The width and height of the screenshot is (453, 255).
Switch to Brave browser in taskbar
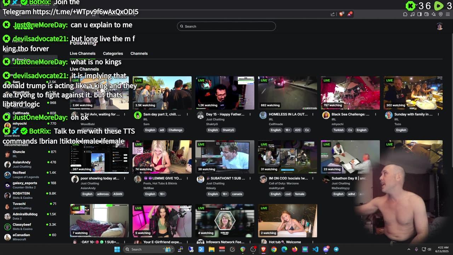(x=263, y=249)
